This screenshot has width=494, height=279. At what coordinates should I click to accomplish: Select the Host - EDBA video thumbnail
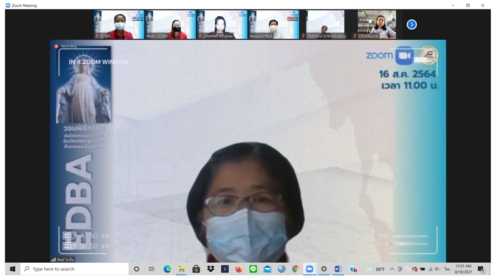tap(170, 24)
